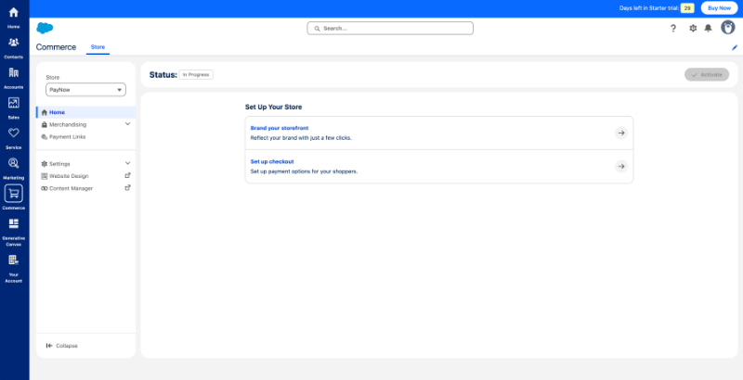Select the Store tab
This screenshot has height=380, width=743.
coord(98,47)
